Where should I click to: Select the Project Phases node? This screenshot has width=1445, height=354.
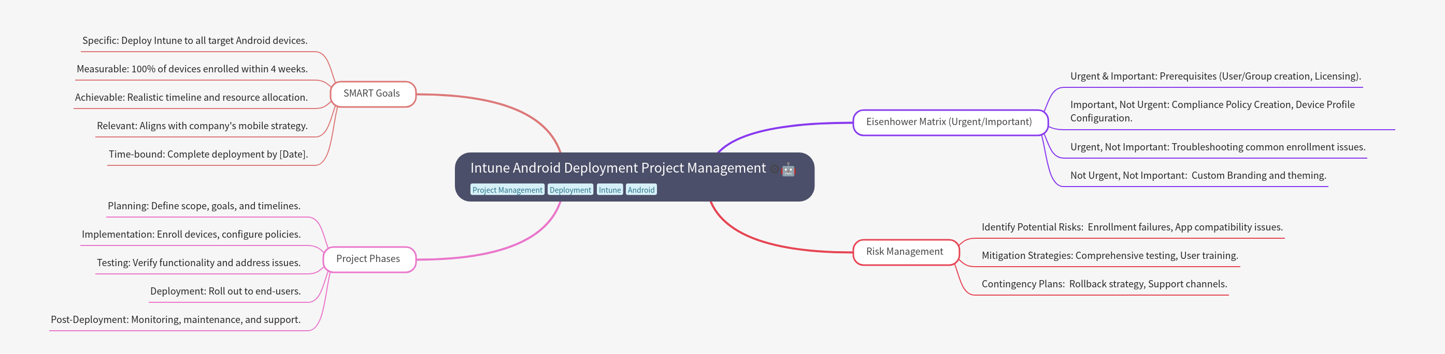click(x=369, y=259)
